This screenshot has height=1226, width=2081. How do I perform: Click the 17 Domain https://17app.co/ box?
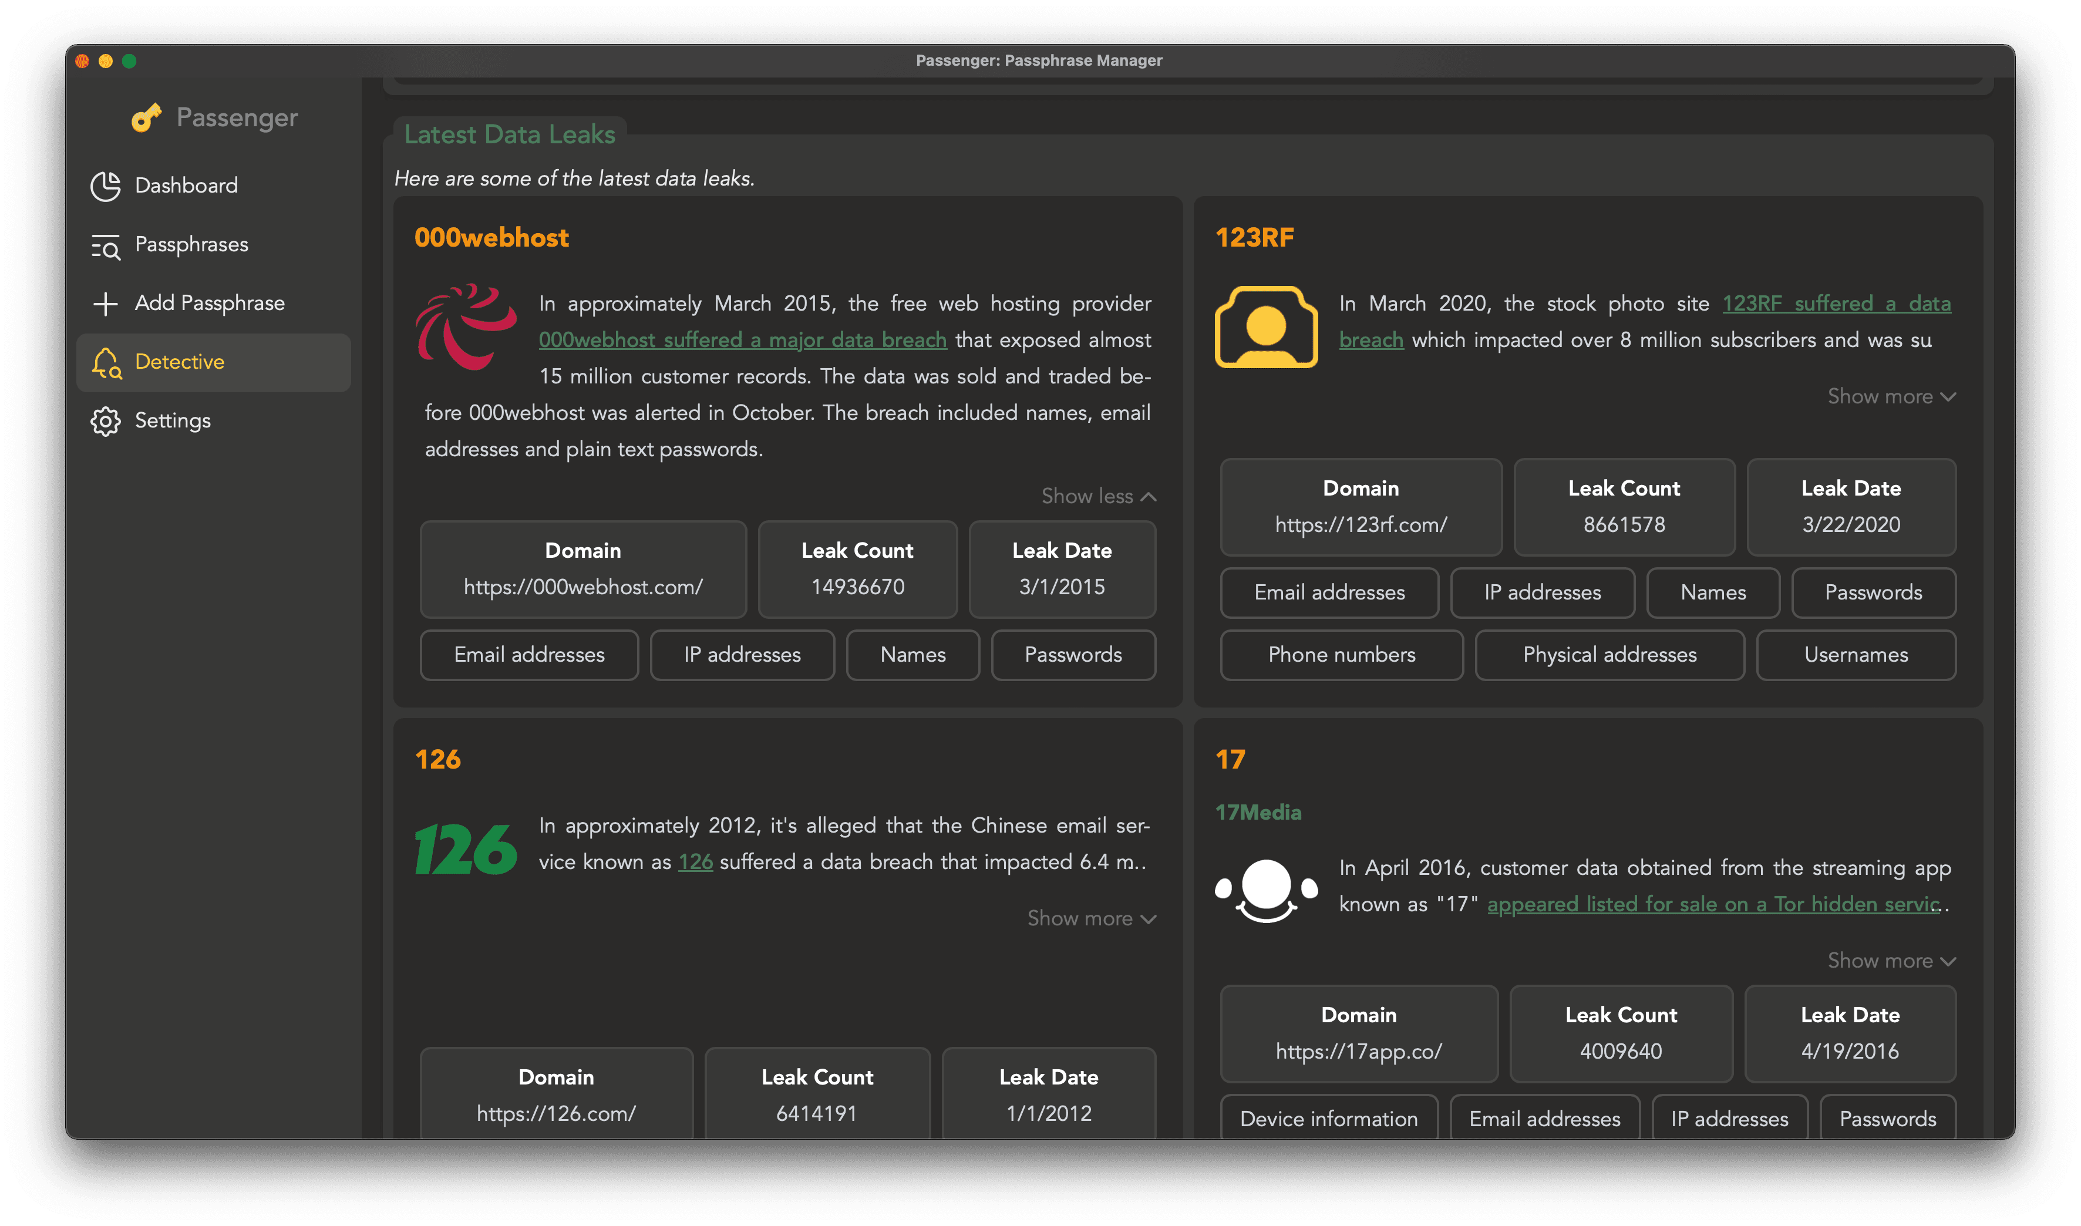(x=1359, y=1033)
